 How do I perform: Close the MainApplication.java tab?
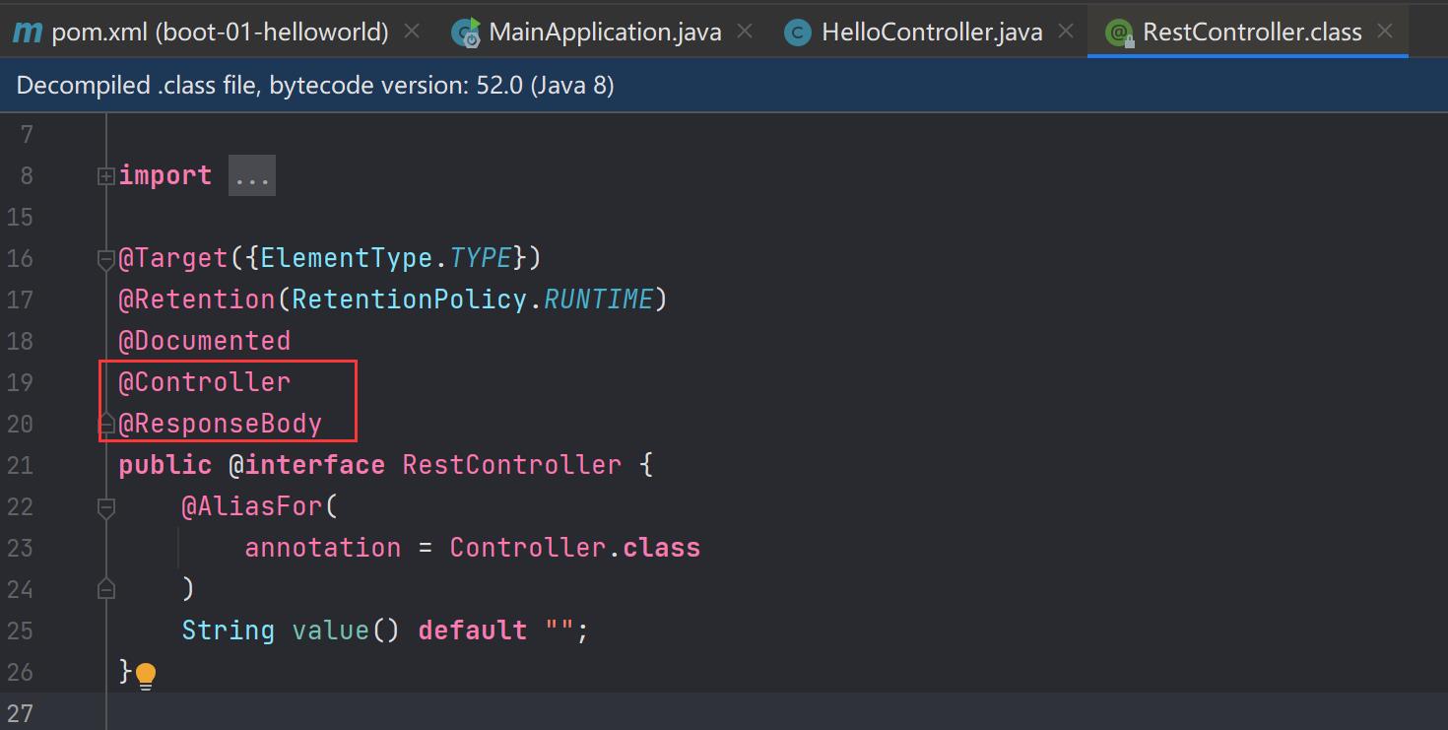[745, 32]
